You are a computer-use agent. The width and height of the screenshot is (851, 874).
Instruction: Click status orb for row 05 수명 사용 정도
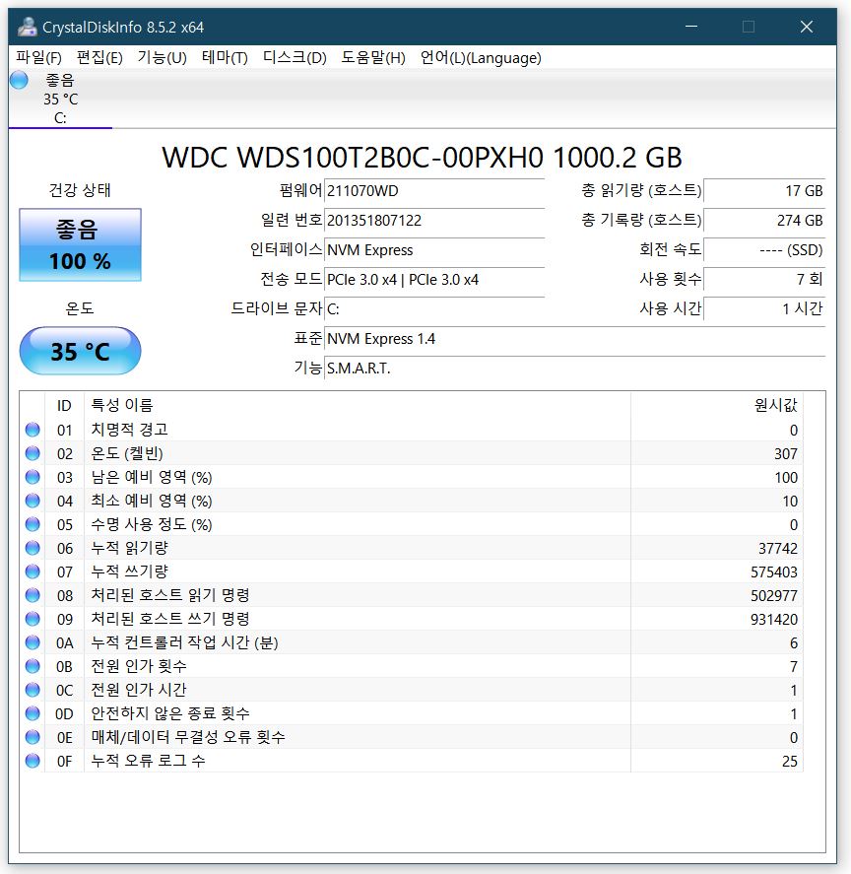(33, 524)
